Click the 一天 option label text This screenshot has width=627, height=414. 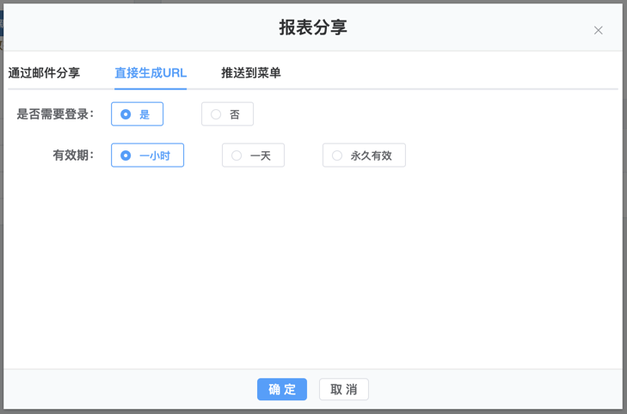click(261, 155)
